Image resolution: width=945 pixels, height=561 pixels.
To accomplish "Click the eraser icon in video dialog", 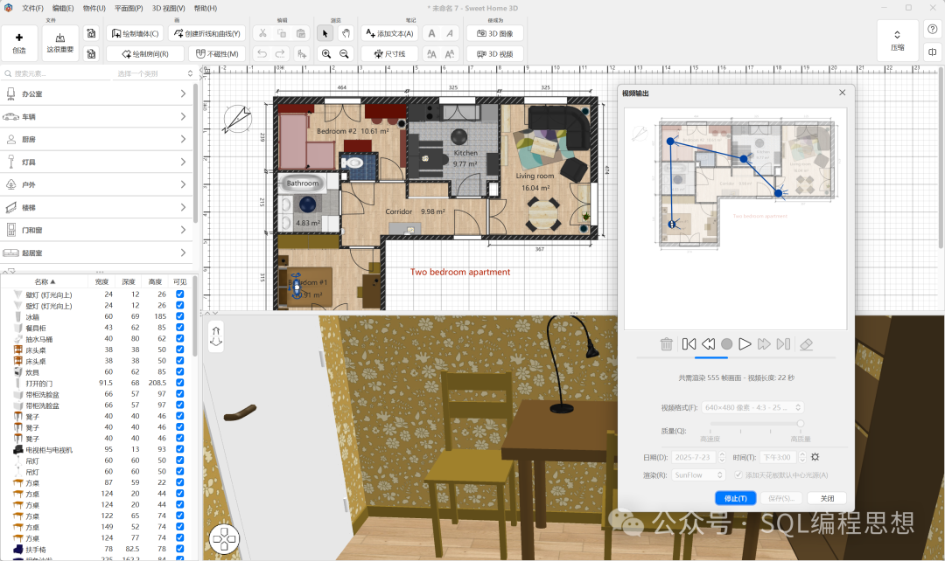I will 807,344.
